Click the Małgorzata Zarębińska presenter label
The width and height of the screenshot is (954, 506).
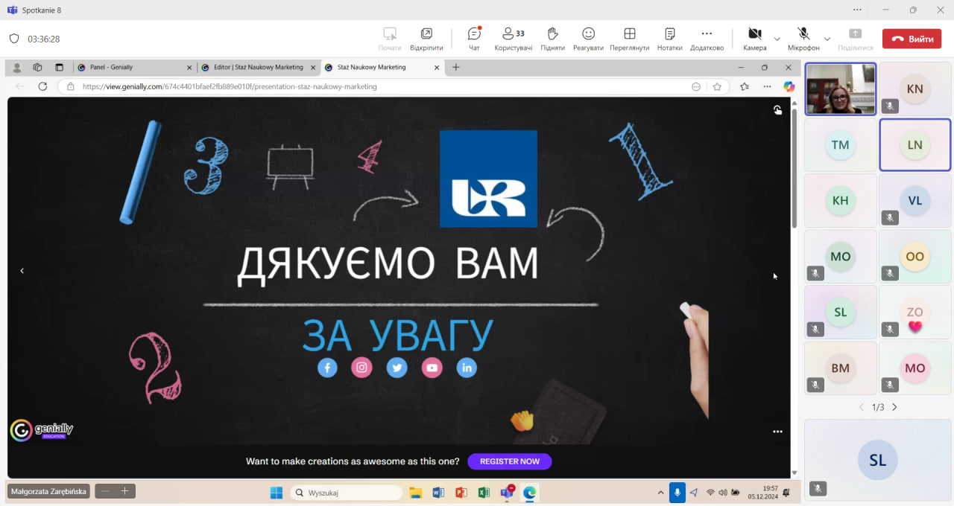pyautogui.click(x=49, y=491)
